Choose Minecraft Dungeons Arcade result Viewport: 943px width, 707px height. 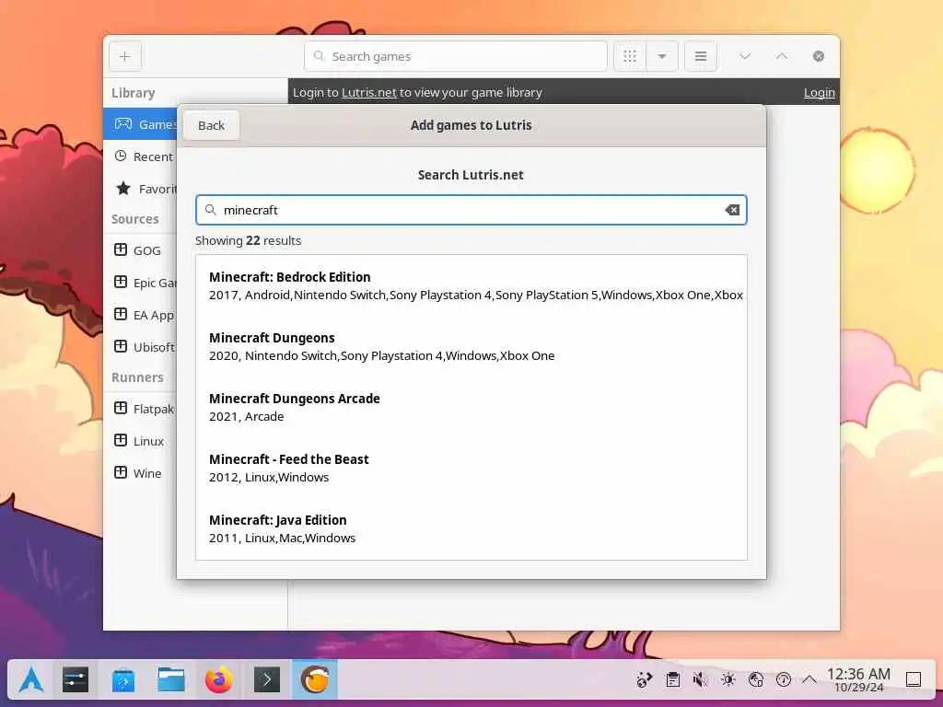471,407
